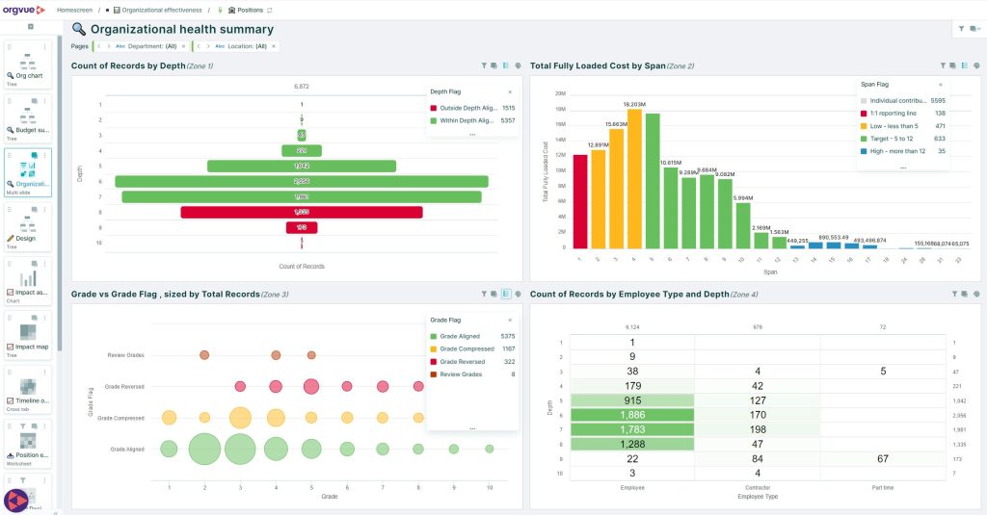Click the 18.203M orange span bar

click(x=634, y=179)
